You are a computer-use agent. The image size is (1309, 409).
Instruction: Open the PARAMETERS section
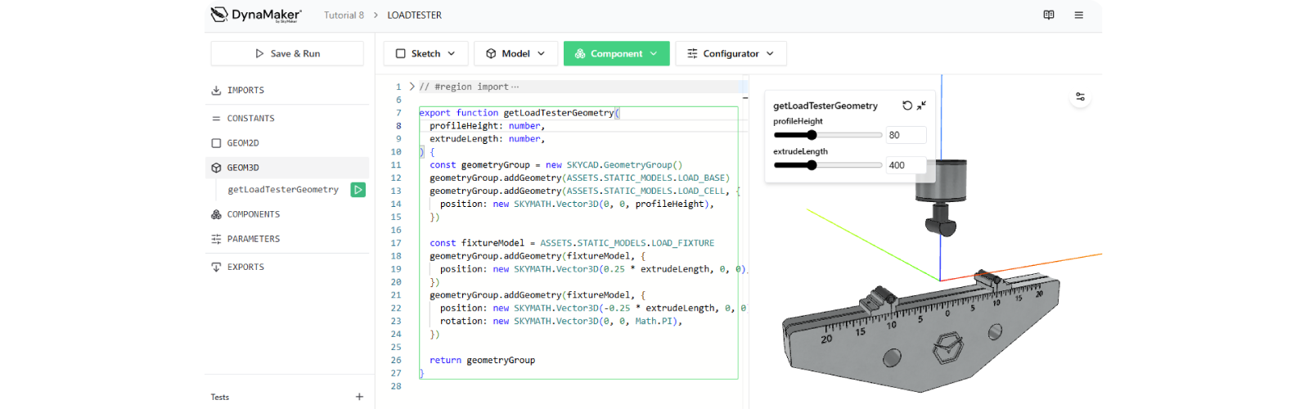pyautogui.click(x=253, y=239)
